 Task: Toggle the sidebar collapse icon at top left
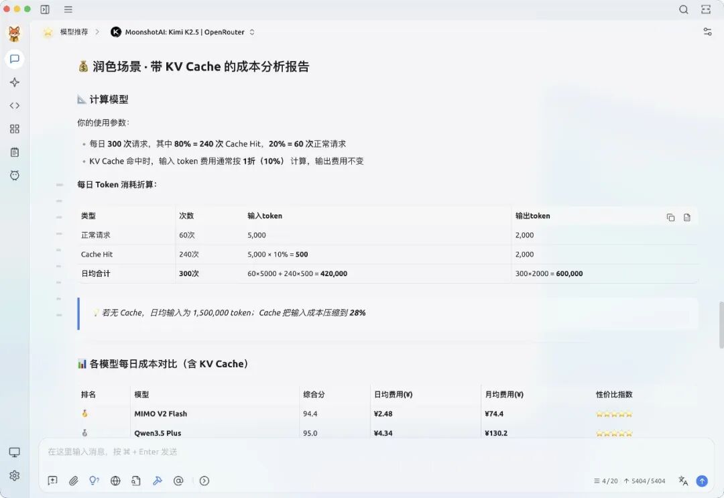click(x=46, y=9)
